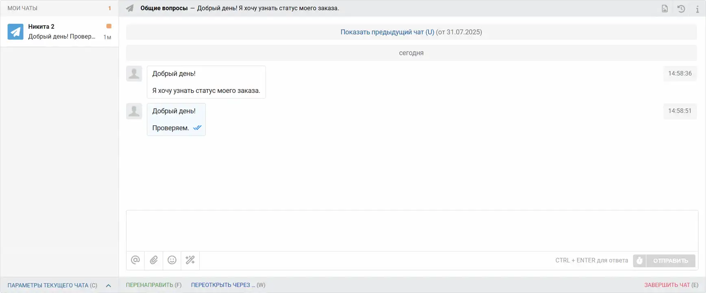Click the timestamp 14:58:51
This screenshot has height=293, width=706.
pyautogui.click(x=680, y=111)
